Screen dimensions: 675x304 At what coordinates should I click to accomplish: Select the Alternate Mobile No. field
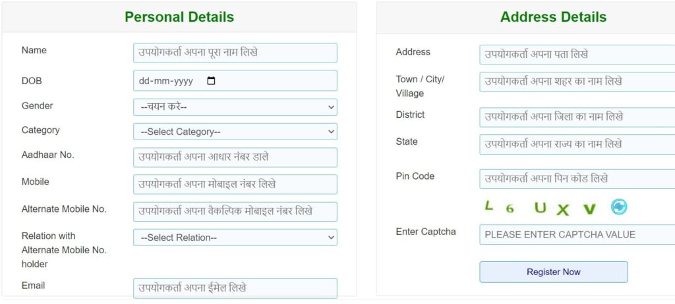pyautogui.click(x=235, y=212)
